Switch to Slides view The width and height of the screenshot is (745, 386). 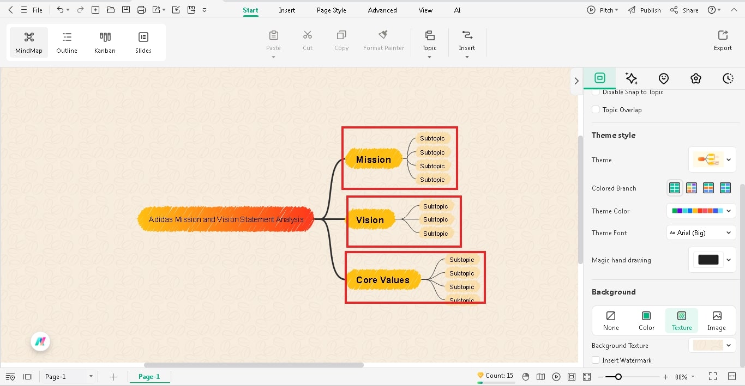143,42
